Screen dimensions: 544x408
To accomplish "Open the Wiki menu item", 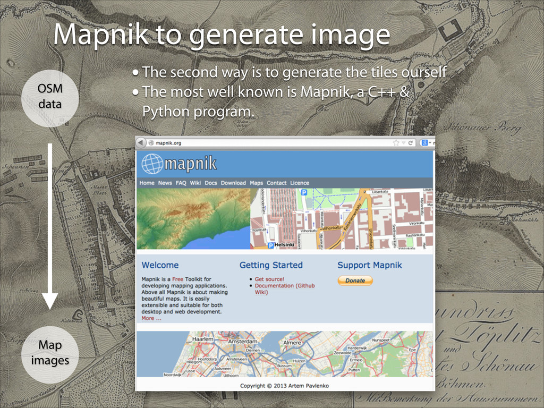I will tap(195, 183).
